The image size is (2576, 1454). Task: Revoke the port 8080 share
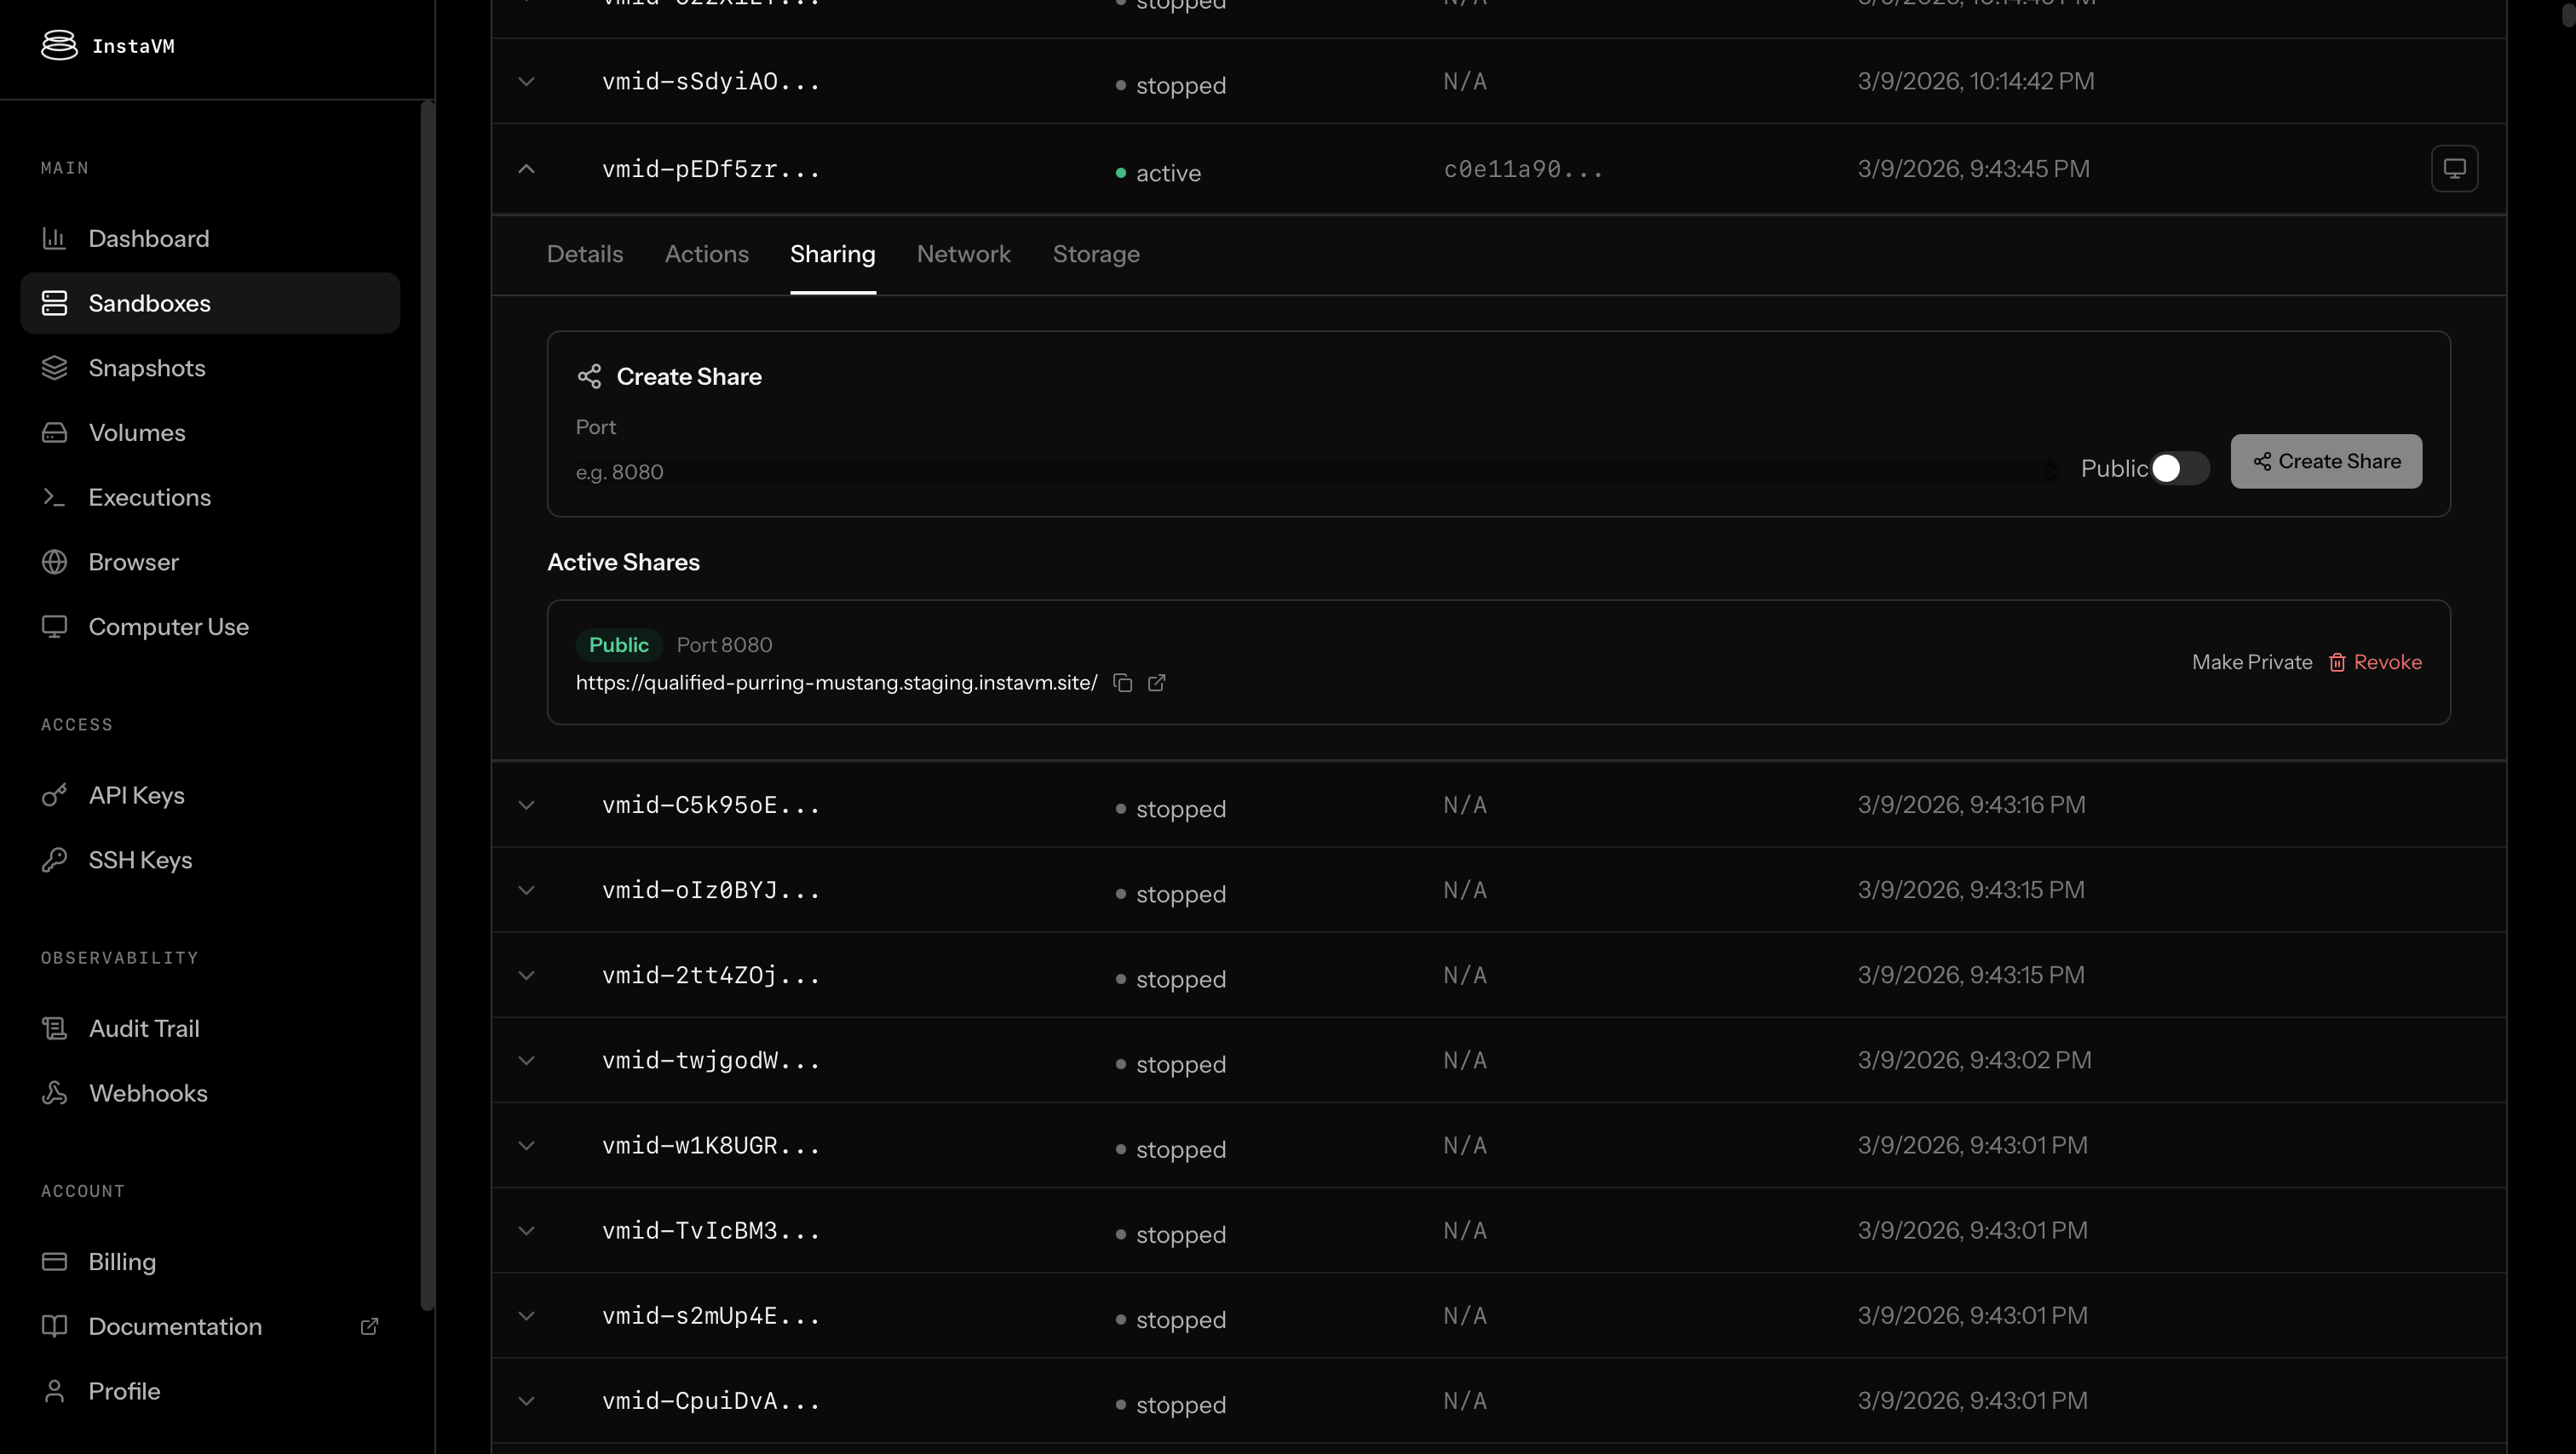[2375, 662]
